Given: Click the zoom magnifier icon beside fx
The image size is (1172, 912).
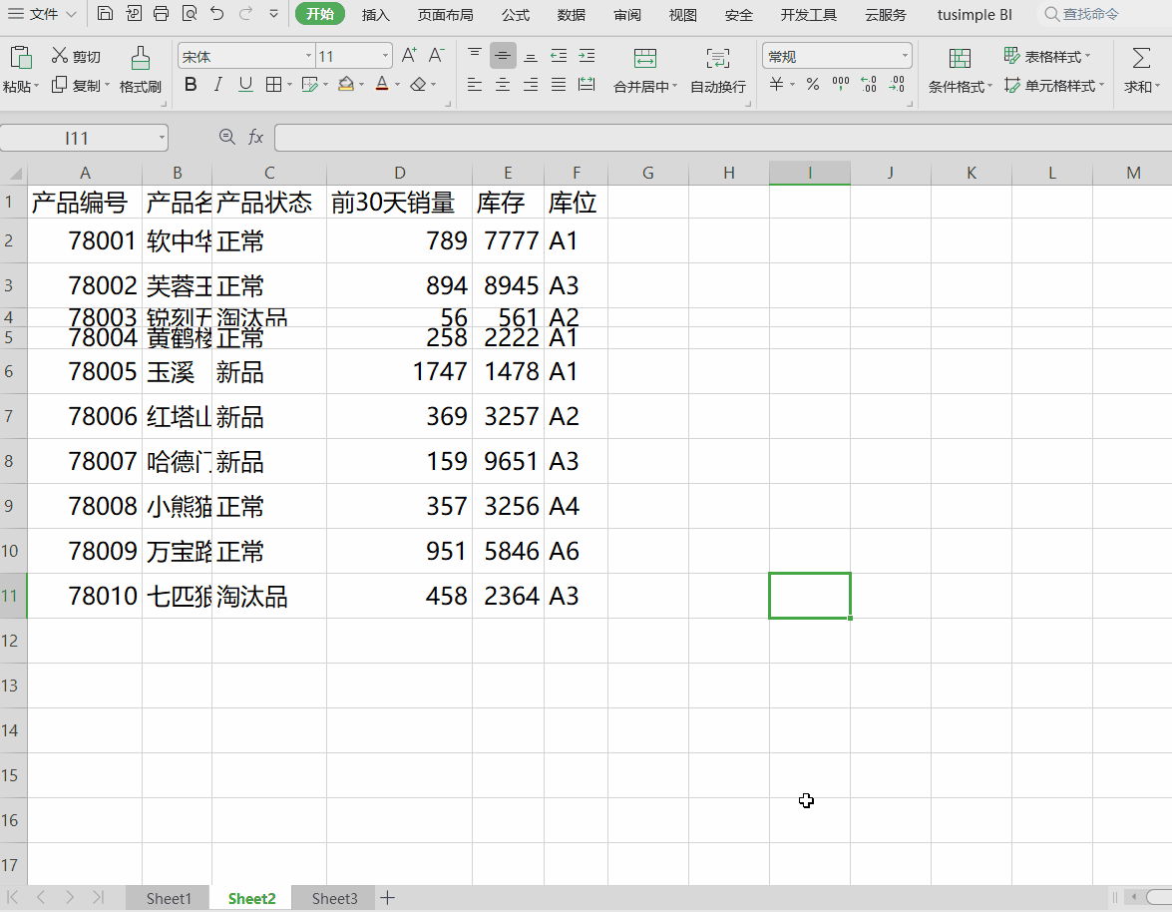Looking at the screenshot, I should click(226, 136).
